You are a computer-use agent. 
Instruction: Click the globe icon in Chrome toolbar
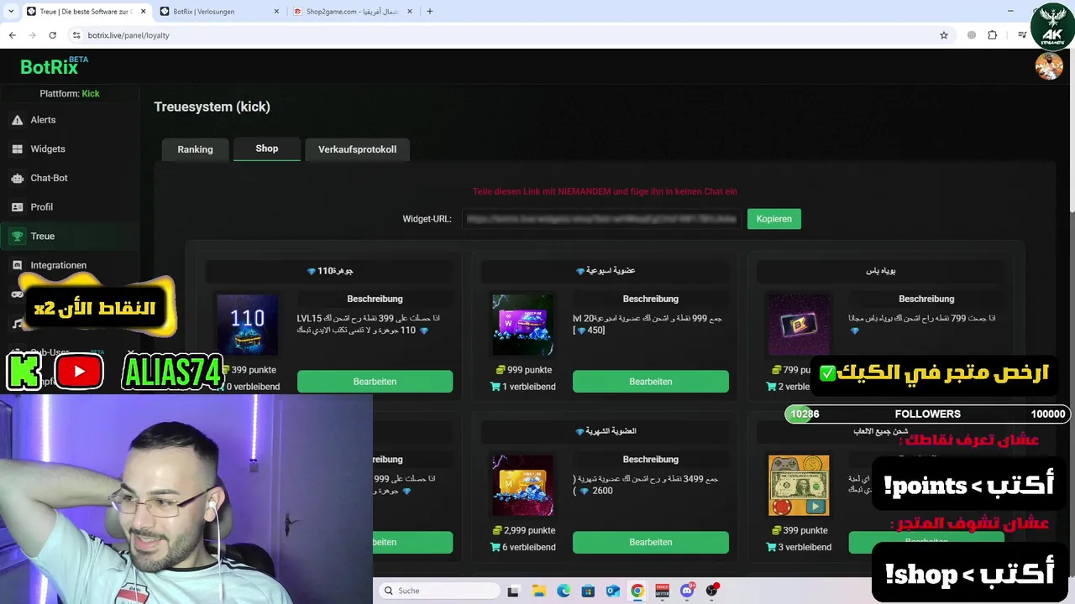[972, 35]
